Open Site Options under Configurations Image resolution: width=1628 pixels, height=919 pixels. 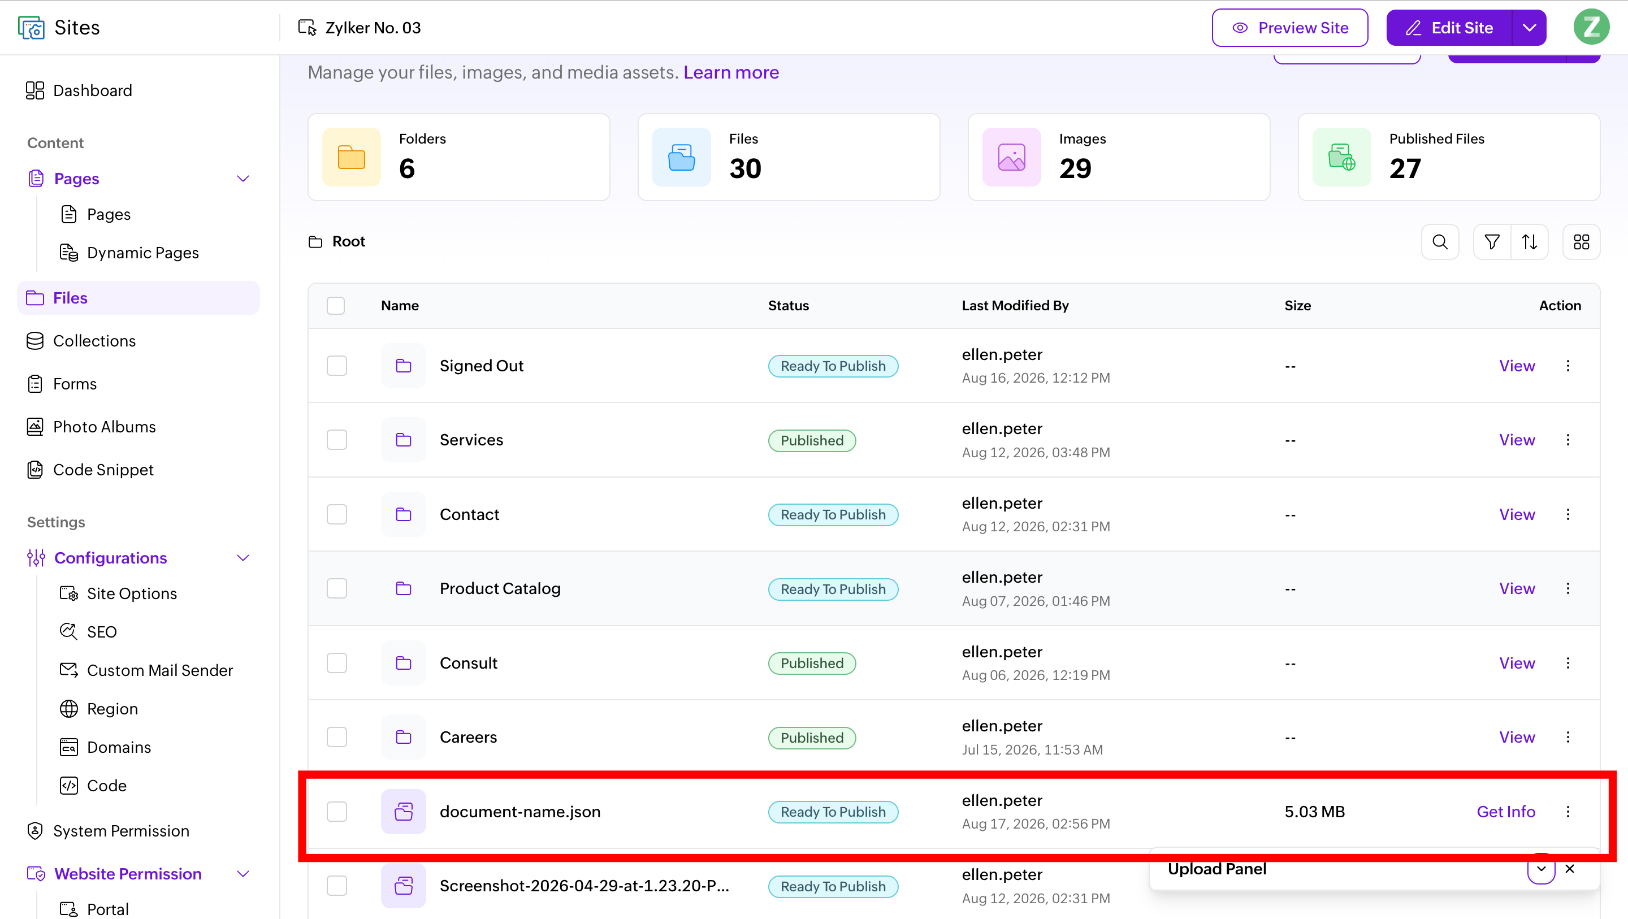118,593
